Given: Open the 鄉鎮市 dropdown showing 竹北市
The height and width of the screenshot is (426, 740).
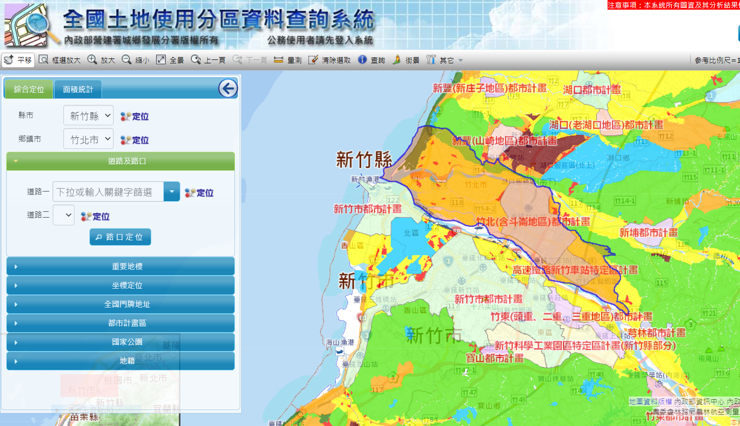Looking at the screenshot, I should coord(88,139).
